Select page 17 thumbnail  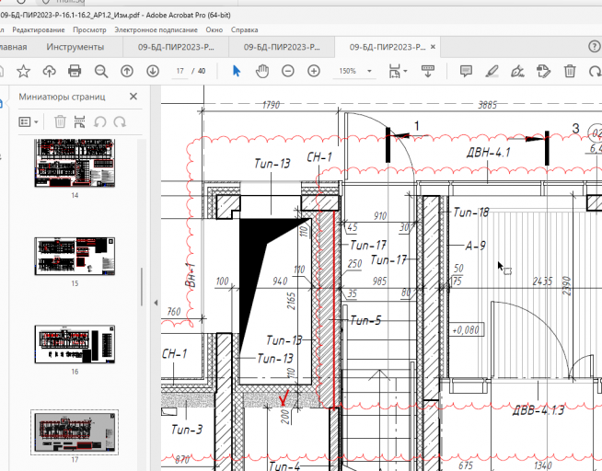(x=75, y=432)
